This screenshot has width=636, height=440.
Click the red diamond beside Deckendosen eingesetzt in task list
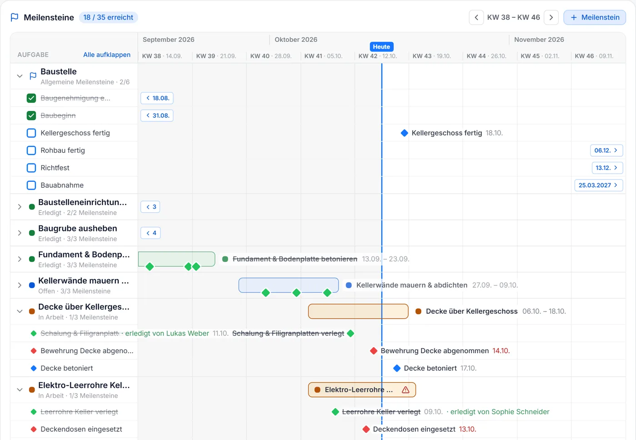(x=34, y=429)
